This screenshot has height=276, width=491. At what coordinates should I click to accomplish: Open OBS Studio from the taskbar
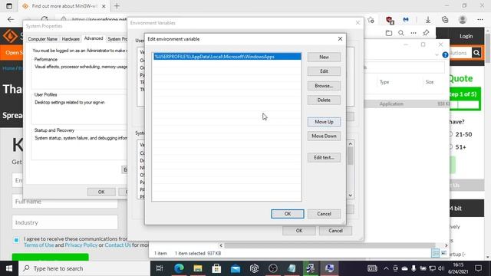point(273,268)
